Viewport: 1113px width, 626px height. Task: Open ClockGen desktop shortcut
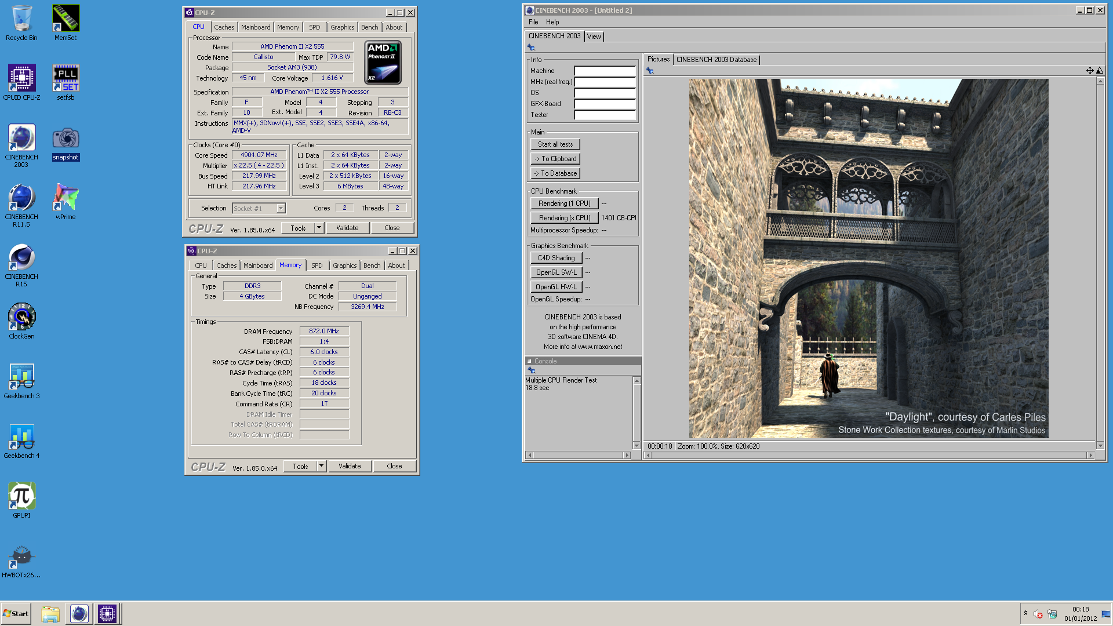[x=21, y=321]
